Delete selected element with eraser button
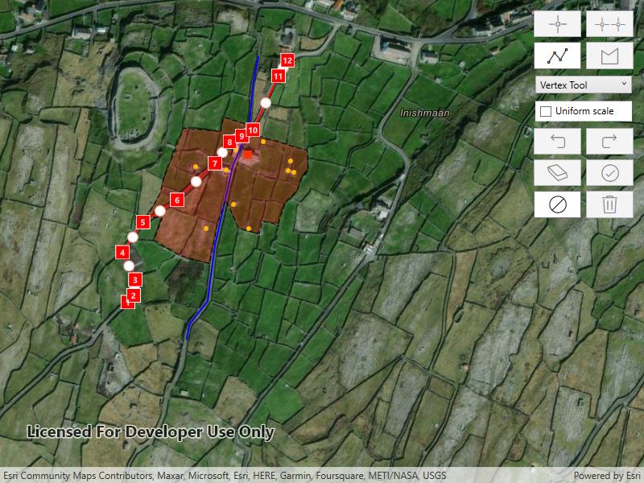The image size is (644, 483). pyautogui.click(x=557, y=172)
